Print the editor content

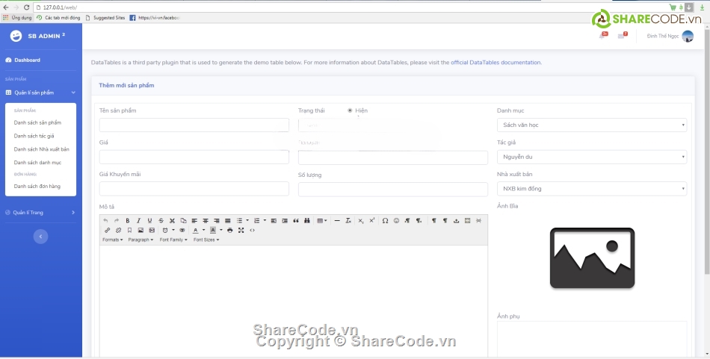tap(229, 230)
